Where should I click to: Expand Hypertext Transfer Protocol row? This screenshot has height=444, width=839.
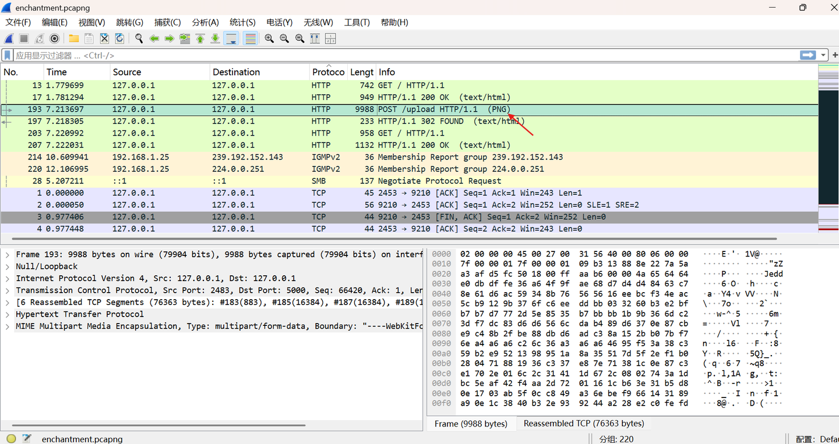pos(7,314)
